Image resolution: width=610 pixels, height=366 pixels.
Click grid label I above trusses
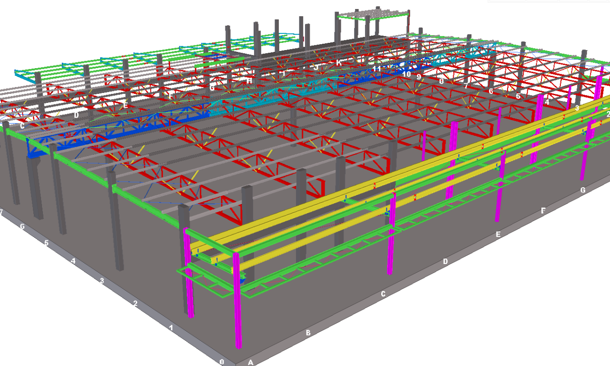[x=284, y=74]
